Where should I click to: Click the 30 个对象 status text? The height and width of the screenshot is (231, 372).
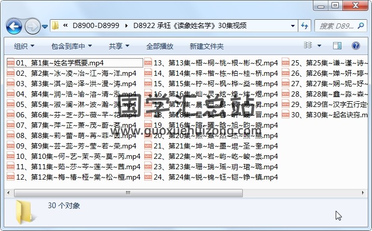[x=64, y=206]
